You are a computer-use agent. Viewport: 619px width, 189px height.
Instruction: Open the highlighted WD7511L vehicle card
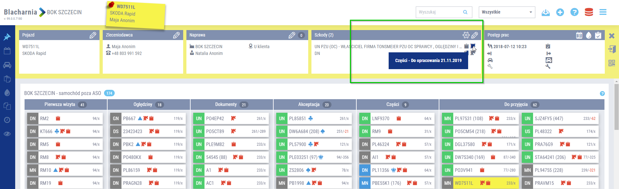pos(480,183)
